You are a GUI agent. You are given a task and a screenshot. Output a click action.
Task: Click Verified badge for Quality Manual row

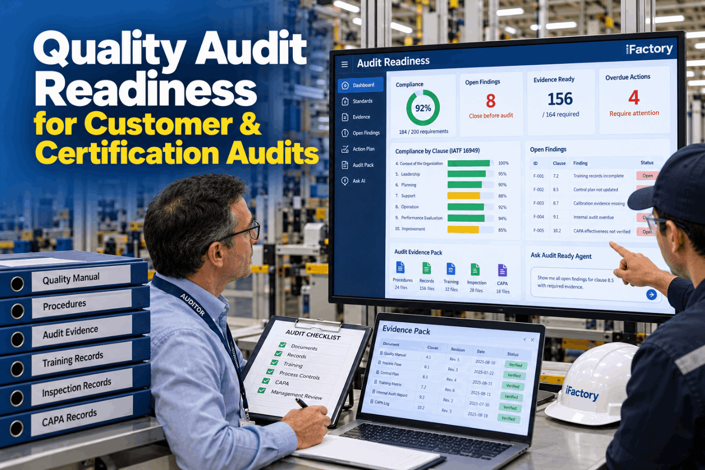516,365
